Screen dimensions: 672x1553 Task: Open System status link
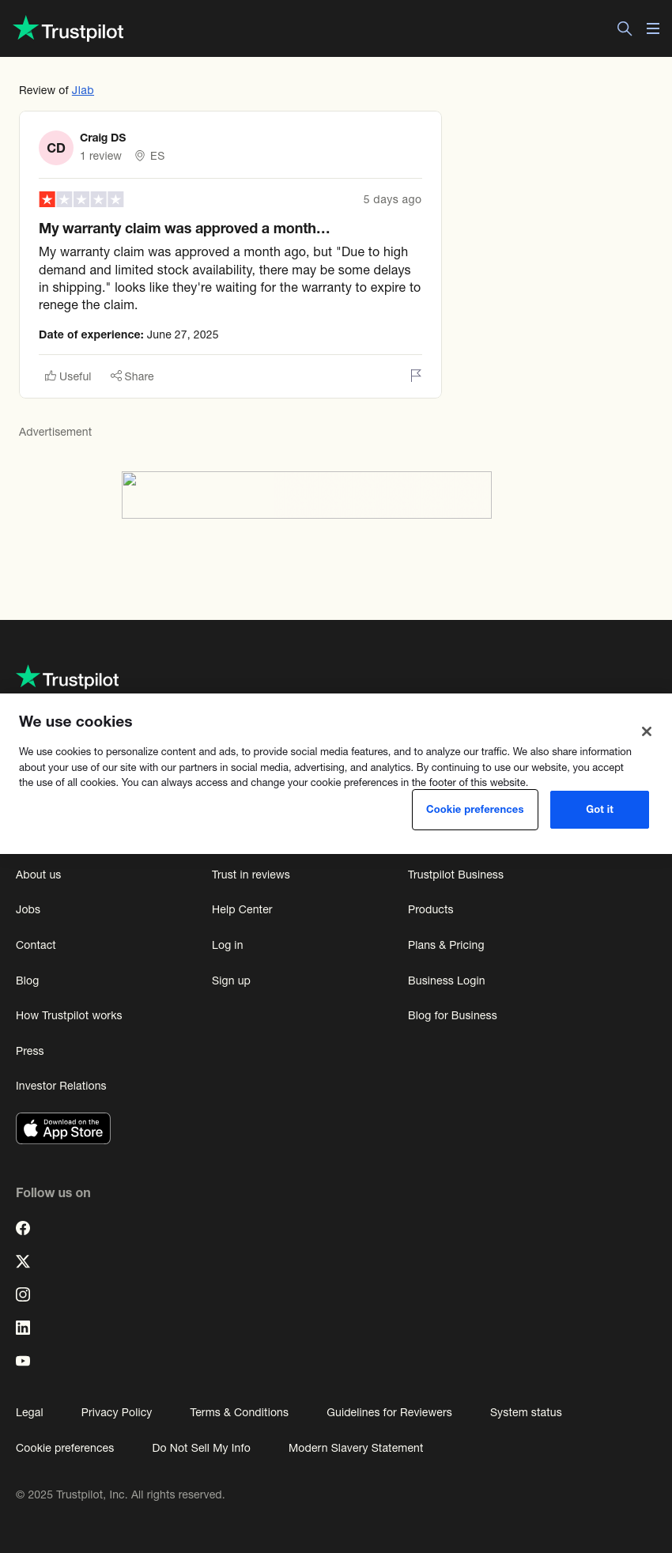click(526, 1412)
